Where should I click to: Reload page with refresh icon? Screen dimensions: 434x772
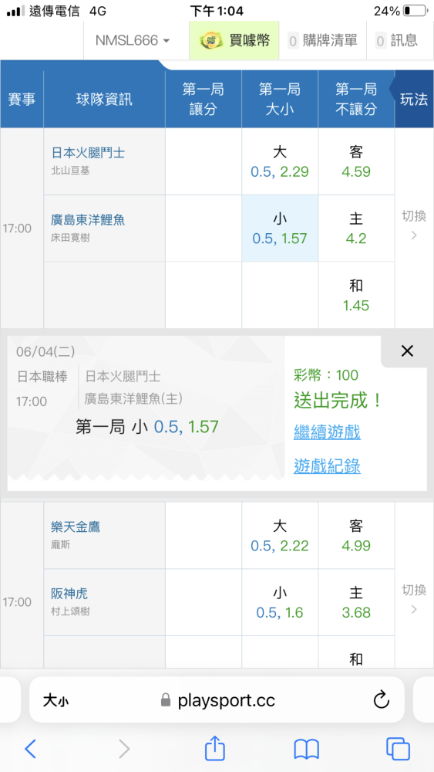[x=382, y=699]
